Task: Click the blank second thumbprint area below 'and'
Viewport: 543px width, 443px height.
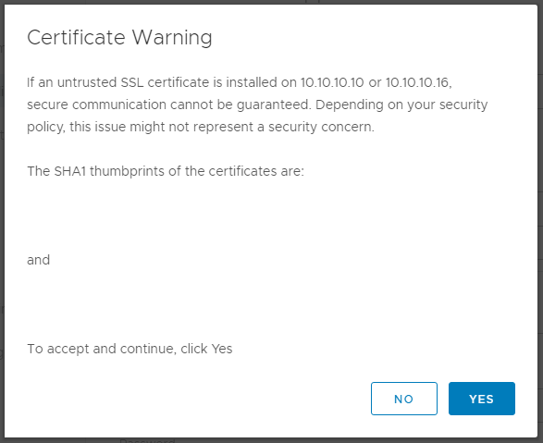Action: point(271,304)
